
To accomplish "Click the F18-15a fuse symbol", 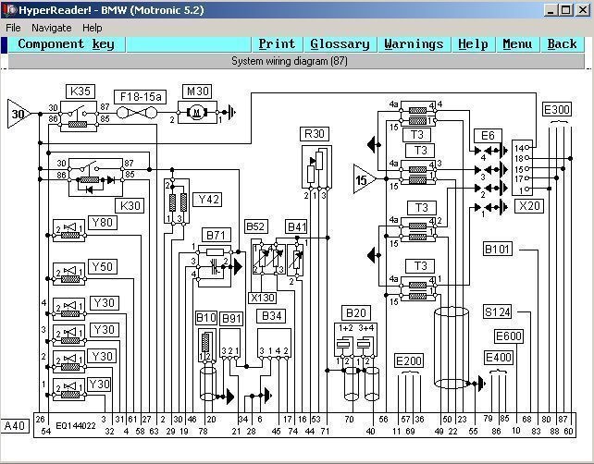I will pos(137,113).
